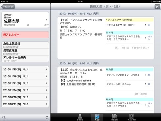Select note cough variant asthma
The height and width of the screenshot is (121, 161).
coord(79,81)
